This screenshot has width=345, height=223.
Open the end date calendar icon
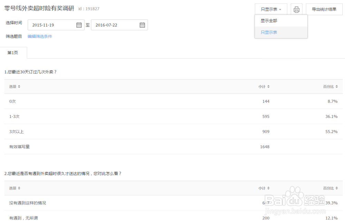(x=142, y=25)
